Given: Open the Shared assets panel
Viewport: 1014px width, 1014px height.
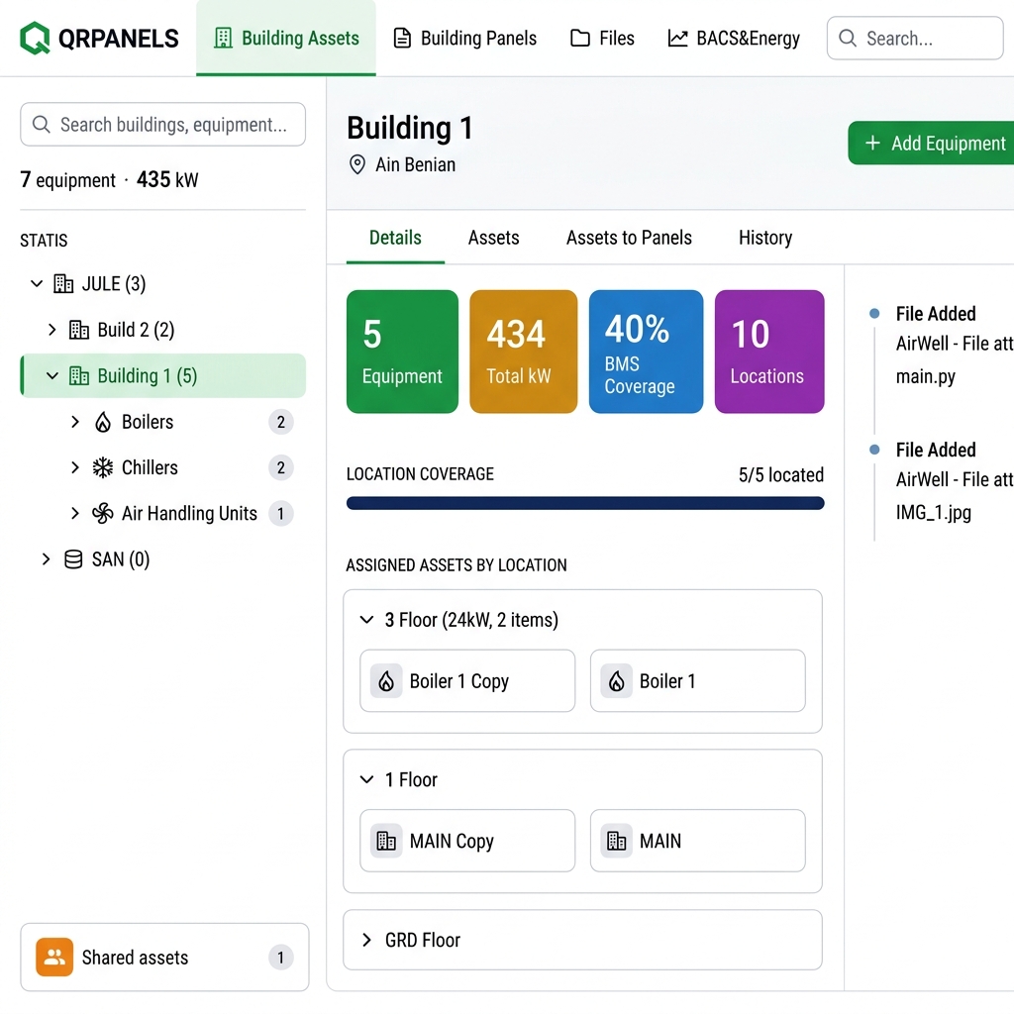Looking at the screenshot, I should [x=165, y=958].
